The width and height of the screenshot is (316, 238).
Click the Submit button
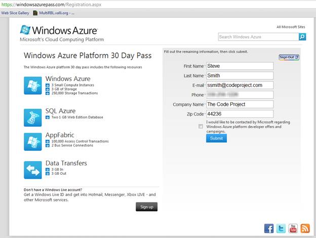[x=216, y=138]
